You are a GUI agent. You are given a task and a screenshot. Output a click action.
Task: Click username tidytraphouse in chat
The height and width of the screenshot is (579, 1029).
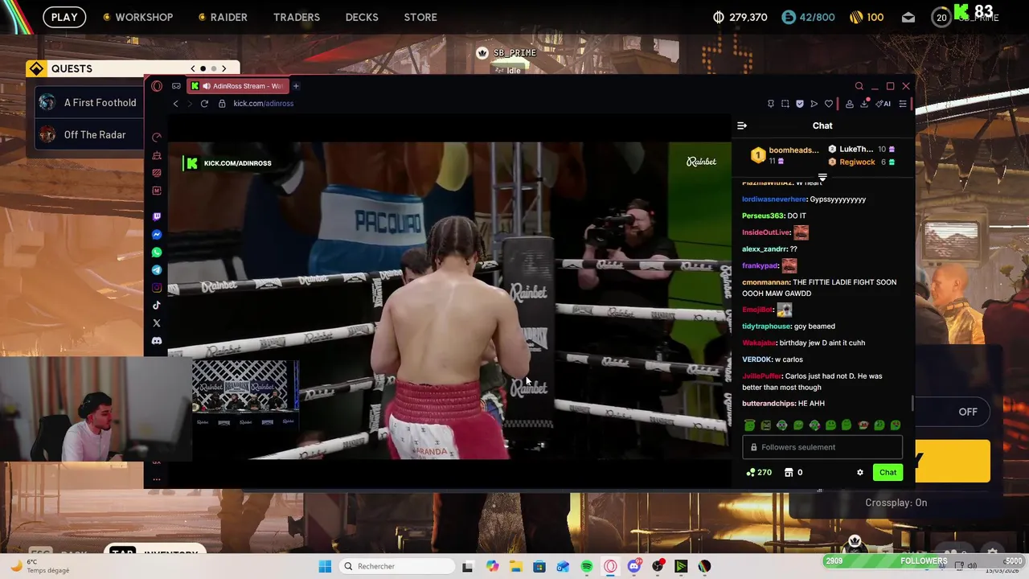coord(766,326)
